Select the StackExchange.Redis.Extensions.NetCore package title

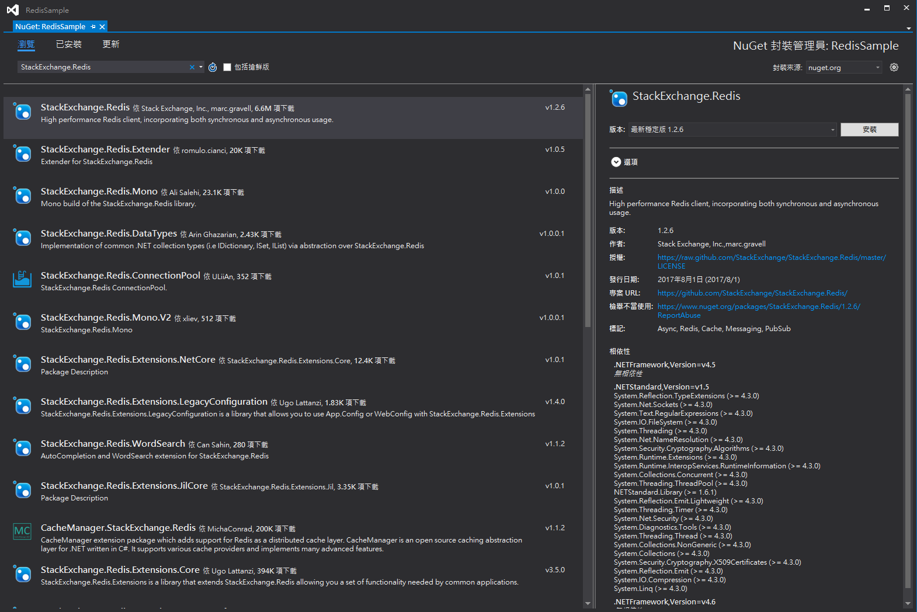128,360
